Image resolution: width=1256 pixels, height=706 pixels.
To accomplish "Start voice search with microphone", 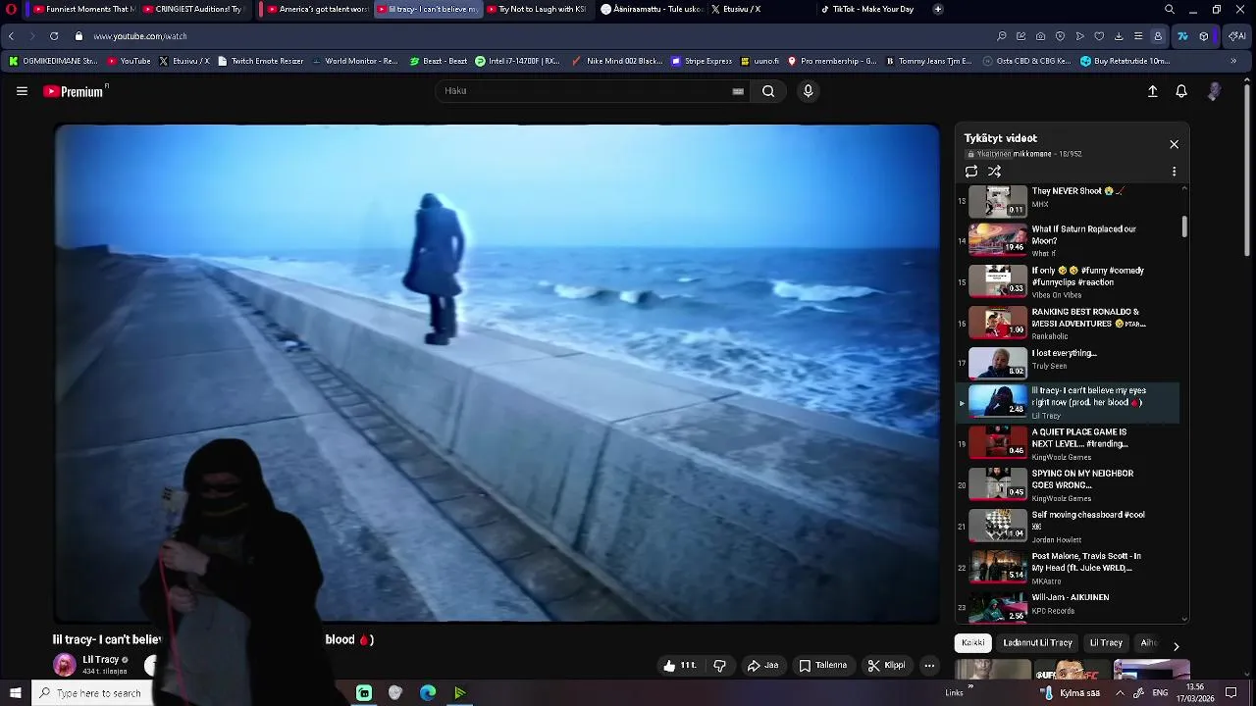I will tap(808, 91).
